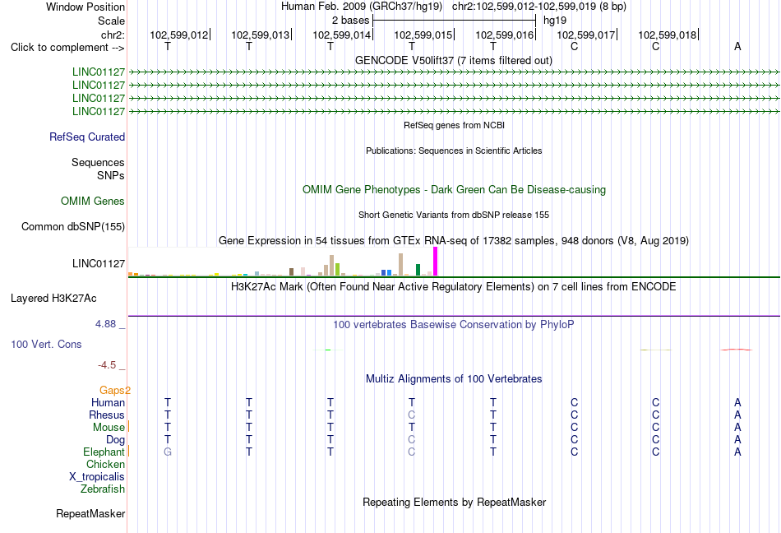Open the OMIM Genes track label
Viewport: 781px width, 533px height.
[x=93, y=201]
